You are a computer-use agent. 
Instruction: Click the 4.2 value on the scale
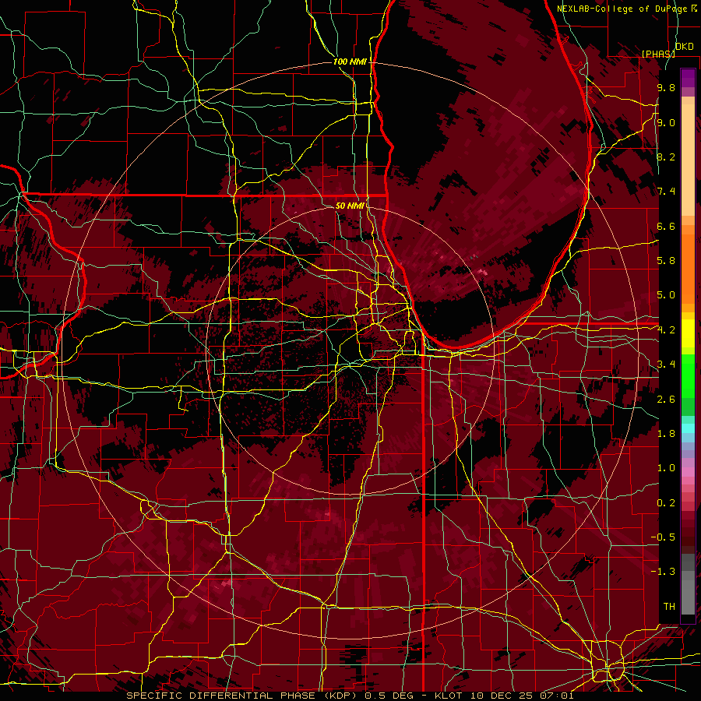point(666,330)
